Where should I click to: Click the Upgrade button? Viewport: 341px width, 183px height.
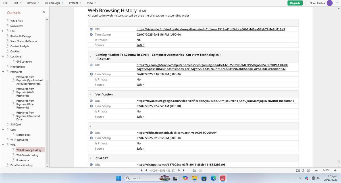click(x=295, y=3)
